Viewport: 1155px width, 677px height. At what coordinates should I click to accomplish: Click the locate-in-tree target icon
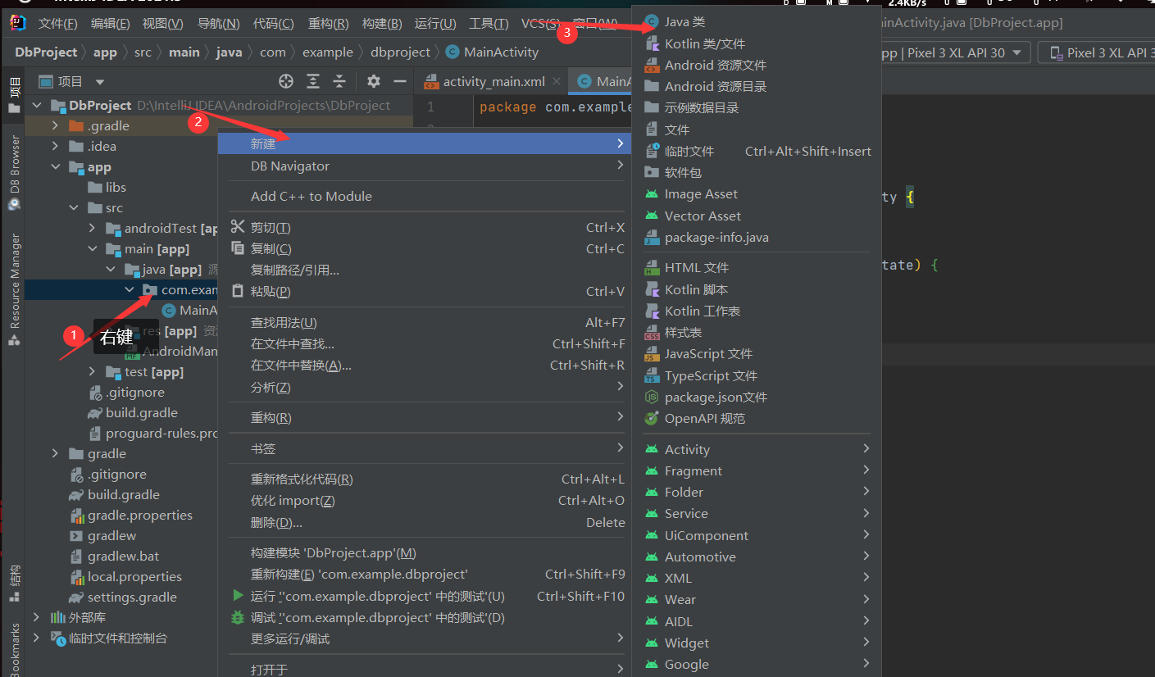[x=286, y=81]
